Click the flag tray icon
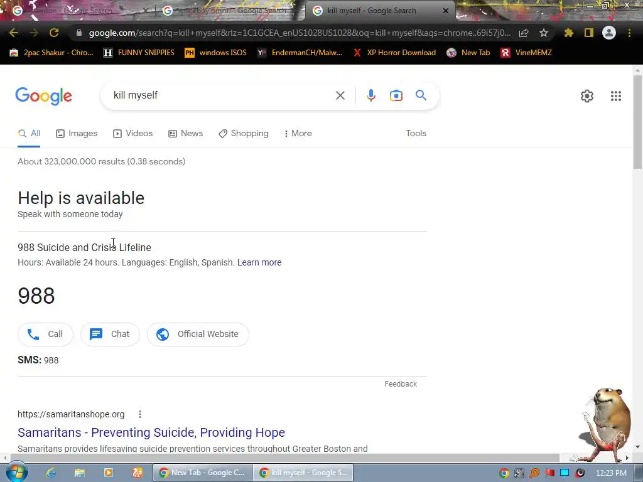This screenshot has height=482, width=643. [x=549, y=473]
